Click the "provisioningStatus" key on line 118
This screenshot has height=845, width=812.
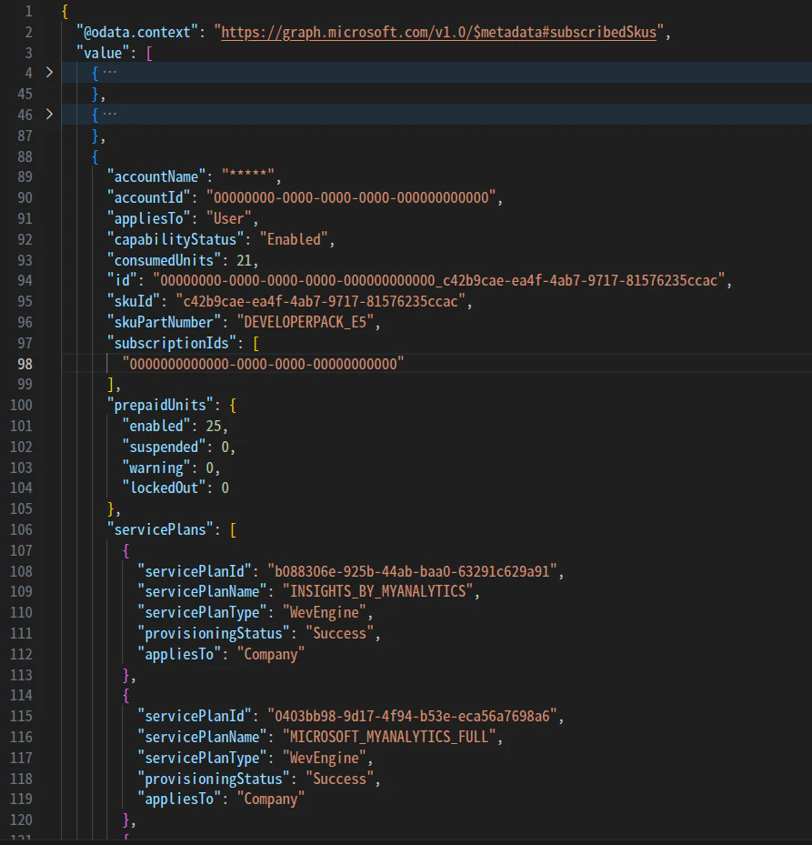pyautogui.click(x=214, y=779)
